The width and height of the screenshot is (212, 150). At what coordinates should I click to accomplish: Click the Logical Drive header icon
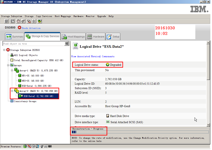76,46
